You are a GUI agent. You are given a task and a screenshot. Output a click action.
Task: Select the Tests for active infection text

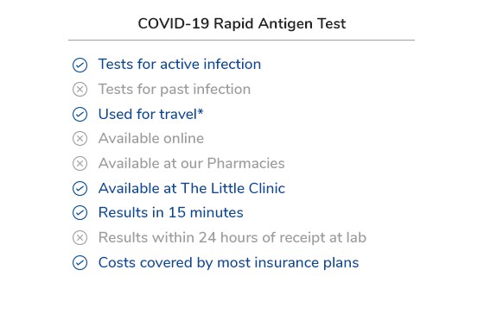[180, 64]
